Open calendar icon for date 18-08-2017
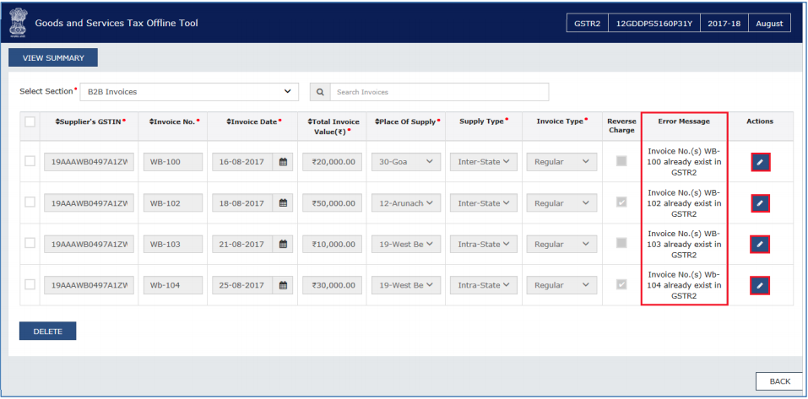Image resolution: width=808 pixels, height=399 pixels. click(283, 202)
